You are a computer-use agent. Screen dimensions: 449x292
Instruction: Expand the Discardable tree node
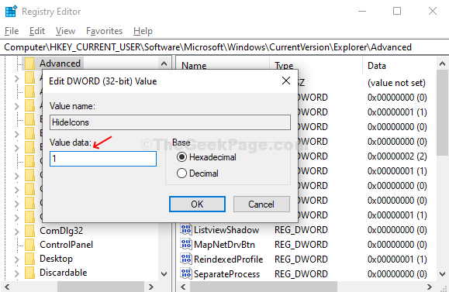16,273
